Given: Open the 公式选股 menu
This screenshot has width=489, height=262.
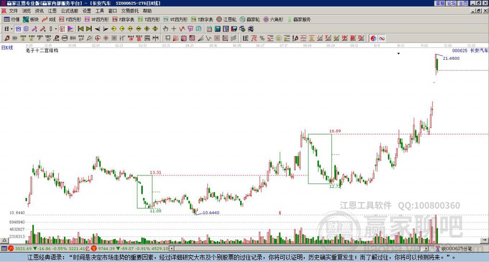Looking at the screenshot, I should click(x=69, y=11).
